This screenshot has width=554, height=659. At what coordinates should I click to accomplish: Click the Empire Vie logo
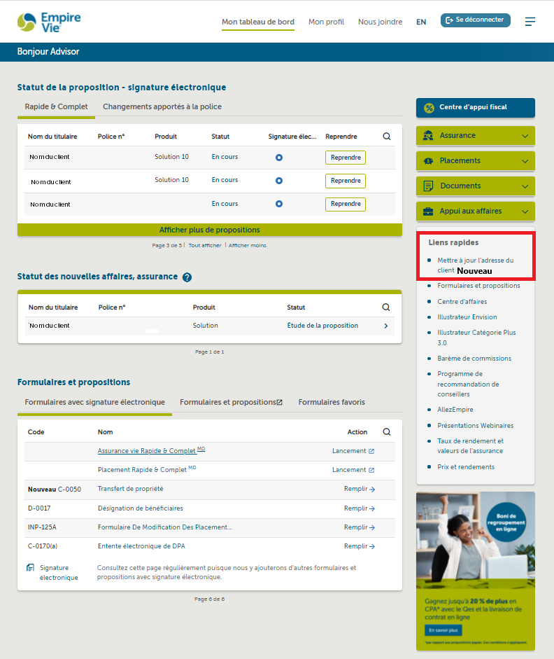[49, 22]
